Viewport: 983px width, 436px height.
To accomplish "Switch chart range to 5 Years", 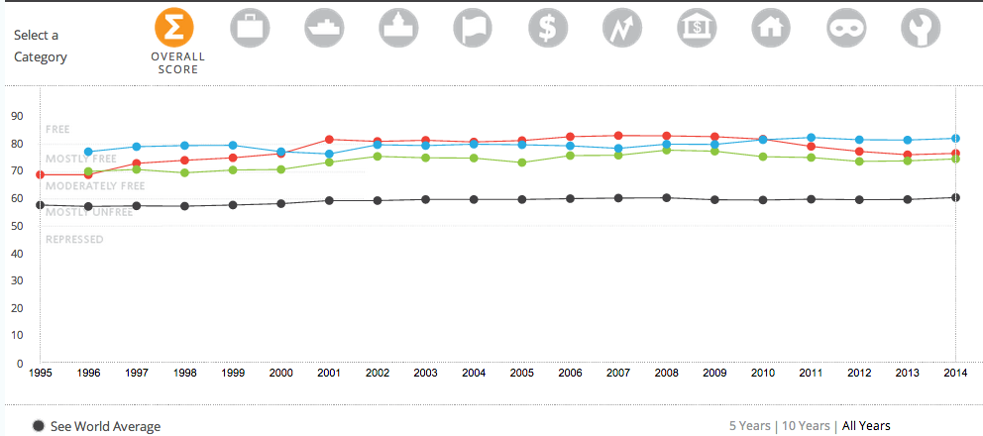I will point(750,426).
